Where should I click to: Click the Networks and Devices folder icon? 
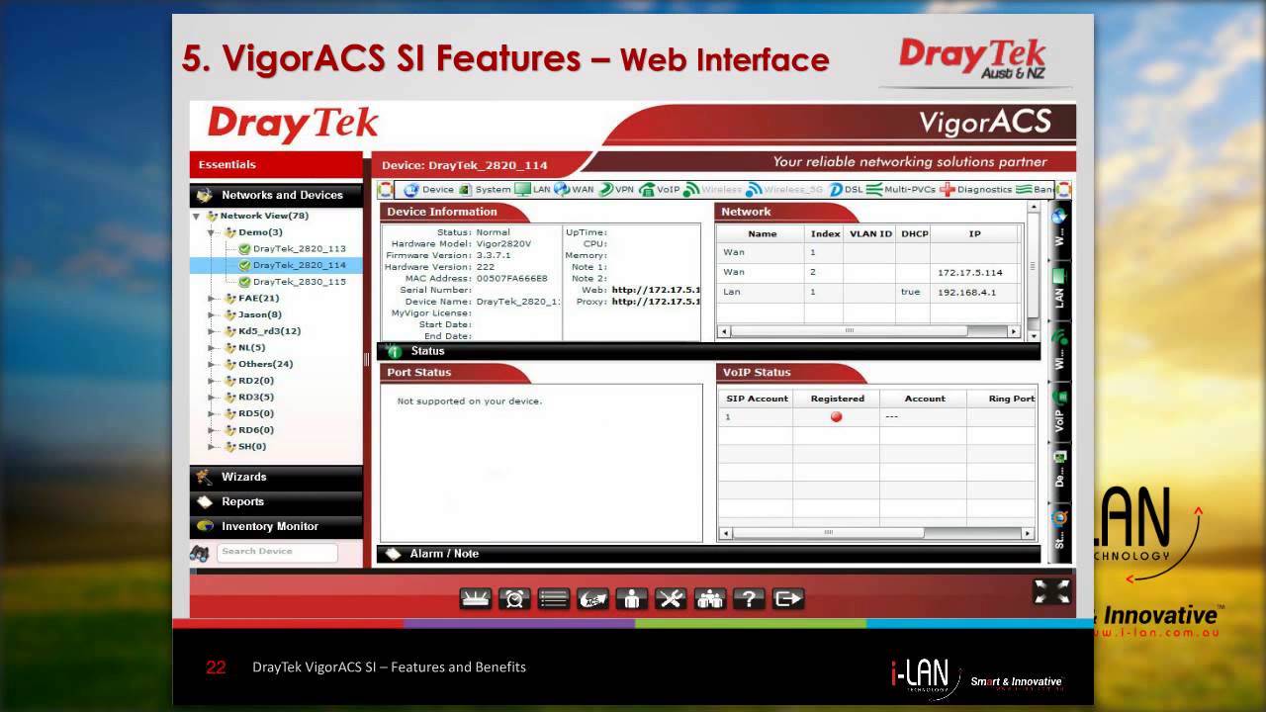[x=205, y=195]
